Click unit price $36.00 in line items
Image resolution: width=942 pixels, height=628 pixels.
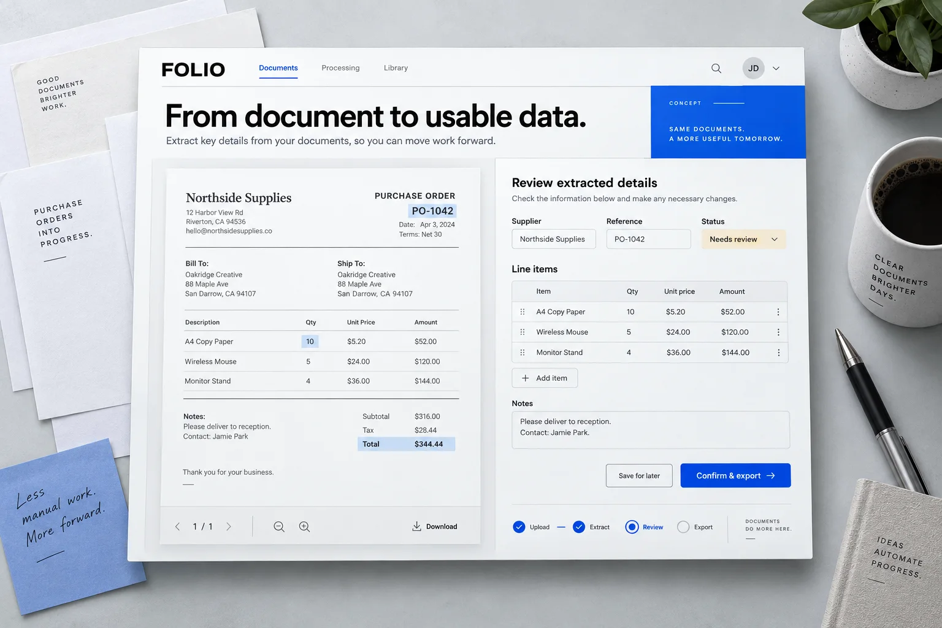tap(678, 353)
